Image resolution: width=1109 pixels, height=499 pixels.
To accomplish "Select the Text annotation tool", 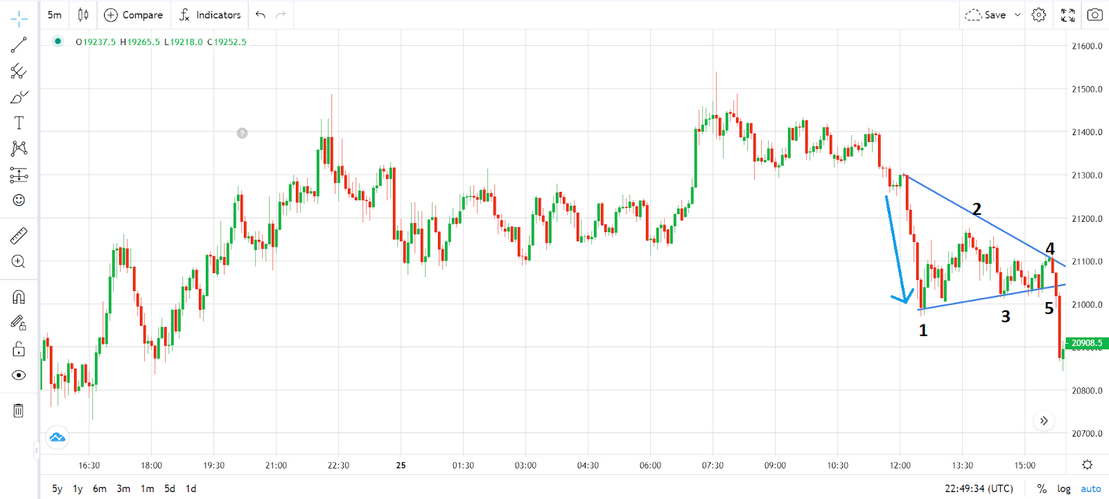I will (19, 123).
